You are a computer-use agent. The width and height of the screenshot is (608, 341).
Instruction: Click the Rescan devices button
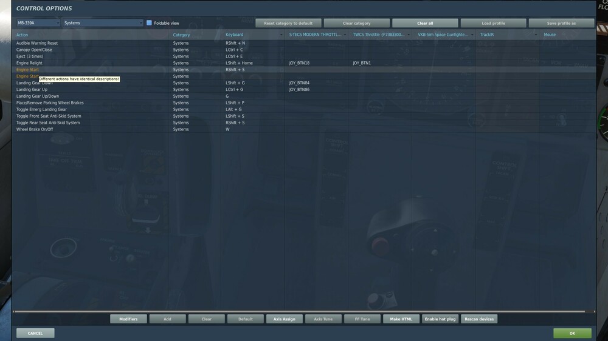tap(479, 319)
